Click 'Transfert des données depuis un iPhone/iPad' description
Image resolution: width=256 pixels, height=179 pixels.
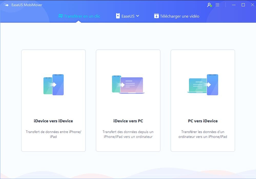128,134
